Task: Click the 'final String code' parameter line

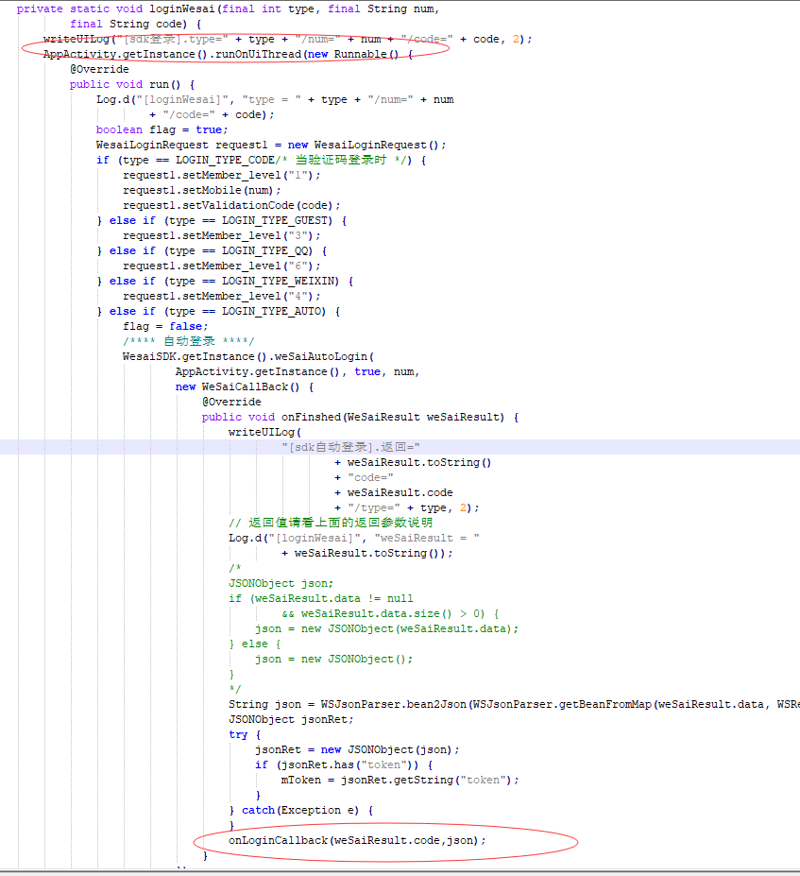Action: pyautogui.click(x=135, y=24)
